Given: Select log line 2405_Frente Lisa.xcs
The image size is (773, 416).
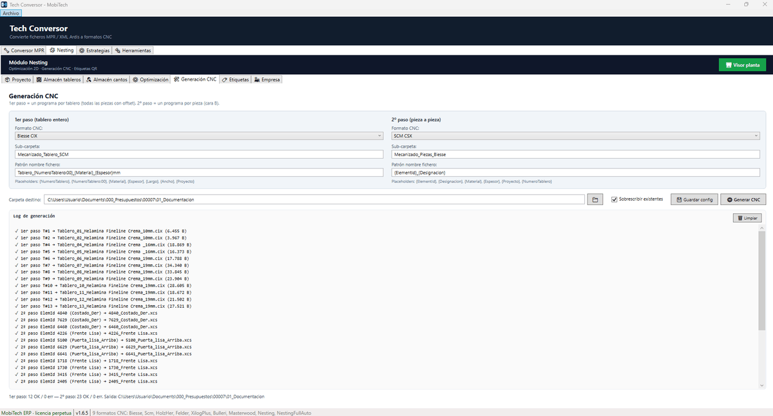Looking at the screenshot, I should pyautogui.click(x=84, y=382).
